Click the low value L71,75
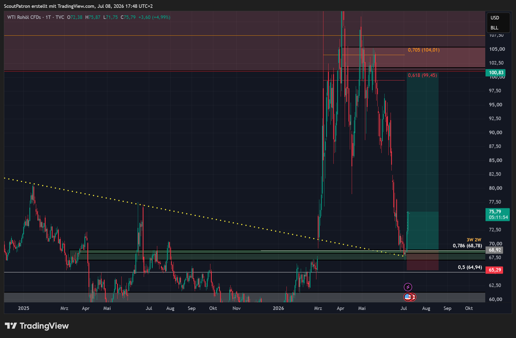The height and width of the screenshot is (338, 516). (x=110, y=17)
